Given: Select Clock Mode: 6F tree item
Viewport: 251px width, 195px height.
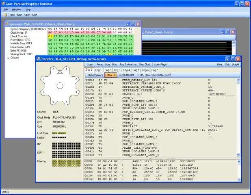Looking at the screenshot, I should click(19, 32).
